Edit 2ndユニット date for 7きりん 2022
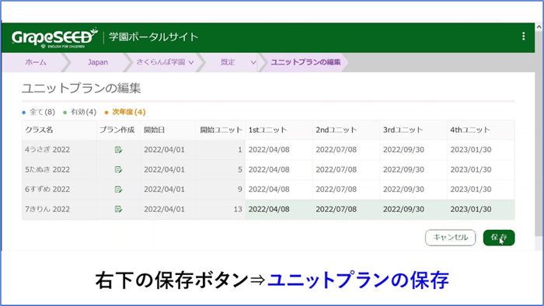Image resolution: width=544 pixels, height=306 pixels. pos(347,209)
